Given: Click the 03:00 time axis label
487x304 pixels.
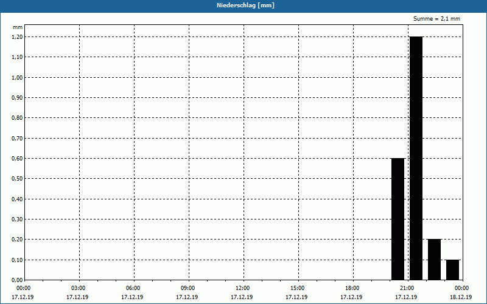Looking at the screenshot, I should point(80,288).
